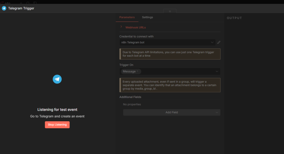
Task: Open the Trigger On dropdown arrow
Action: 217,71
